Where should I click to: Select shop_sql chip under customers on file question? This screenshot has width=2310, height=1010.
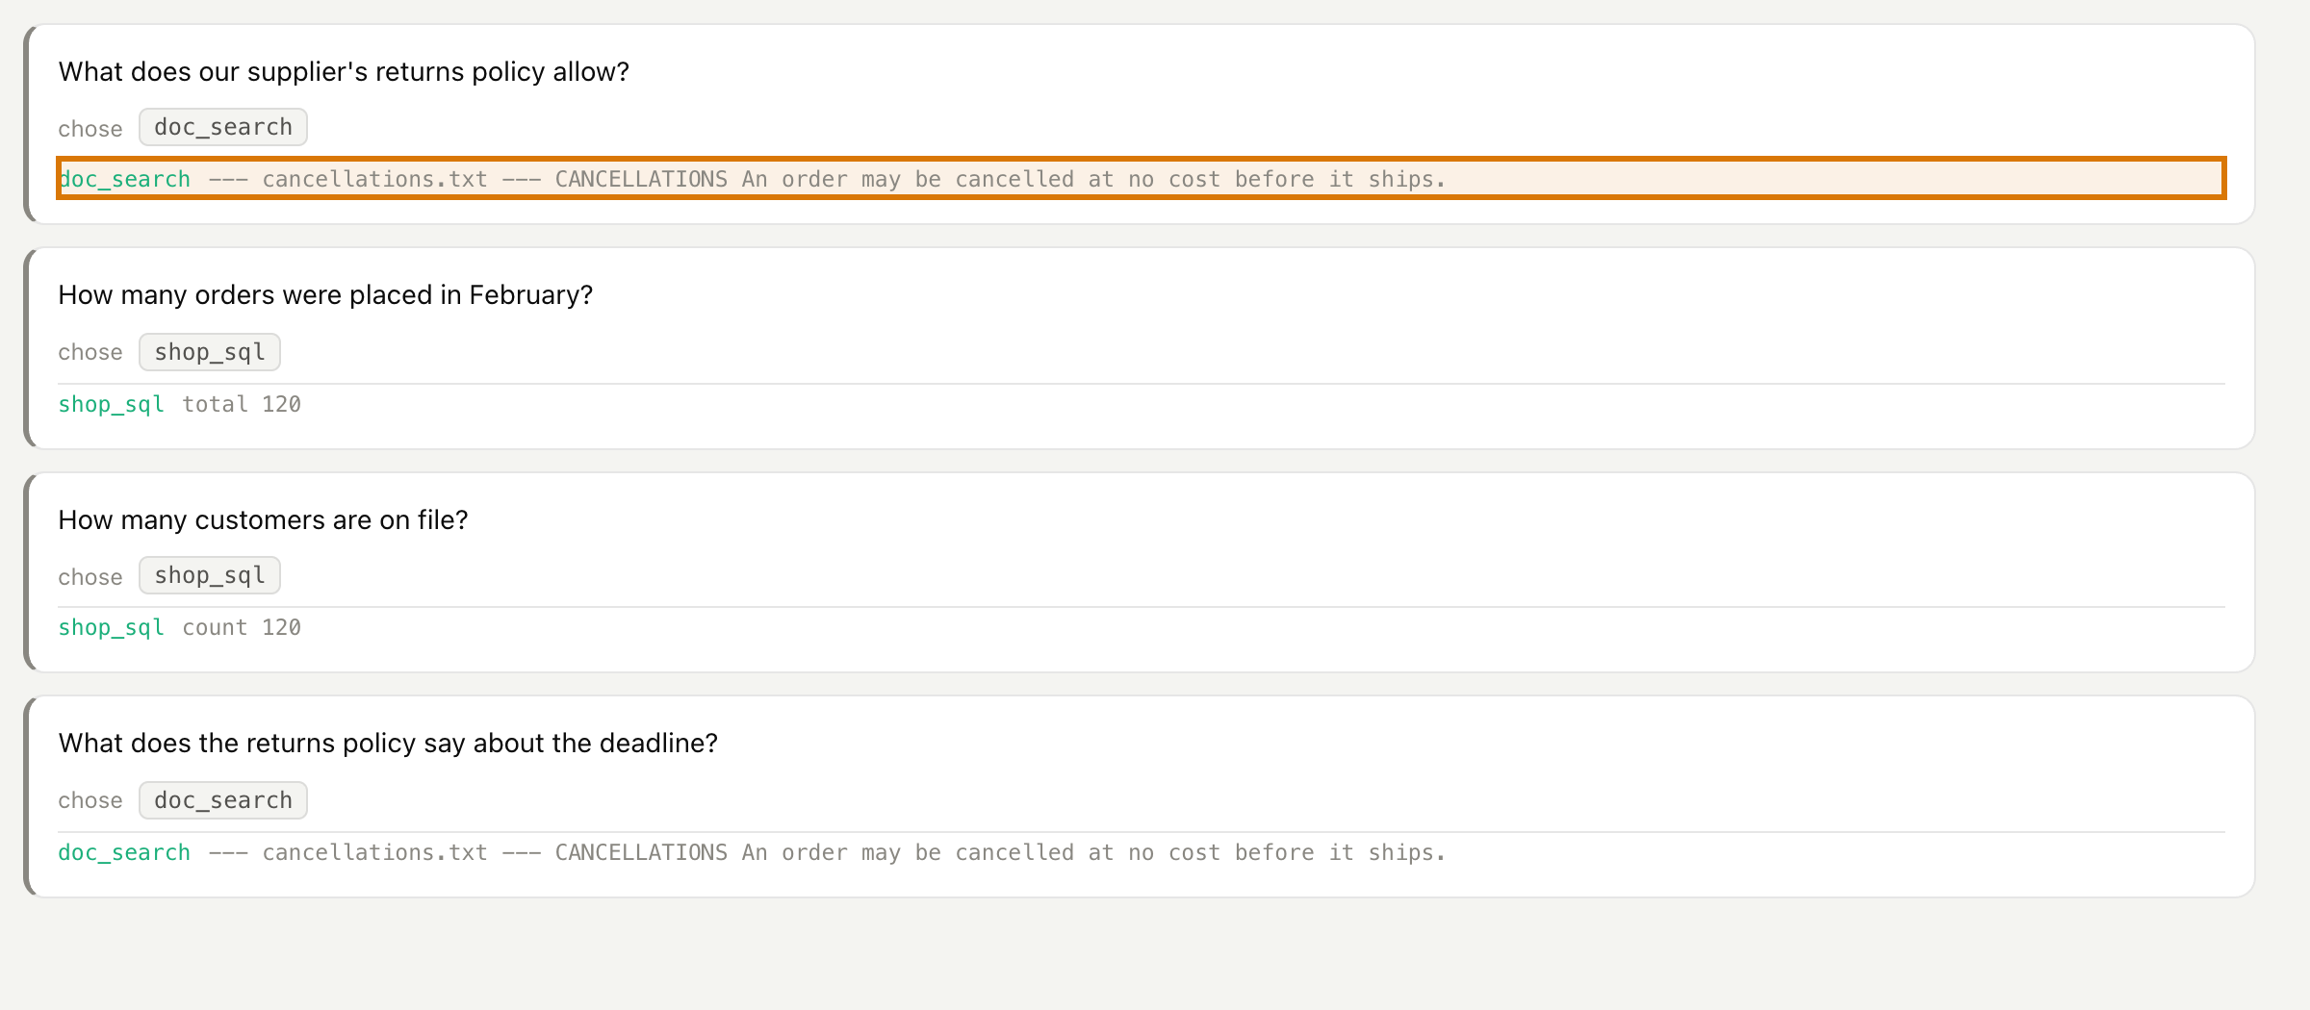pyautogui.click(x=210, y=575)
